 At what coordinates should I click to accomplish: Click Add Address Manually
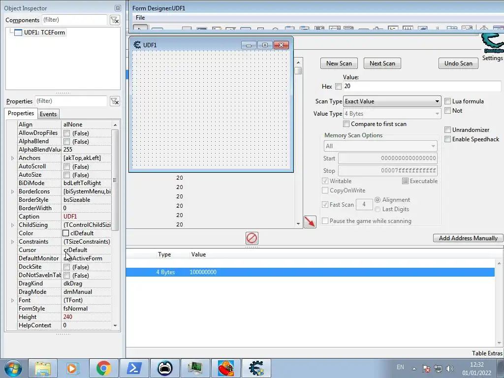469,238
